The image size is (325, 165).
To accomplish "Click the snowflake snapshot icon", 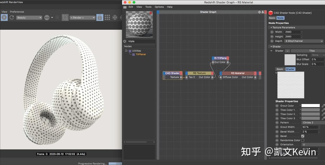I will coord(115,17).
